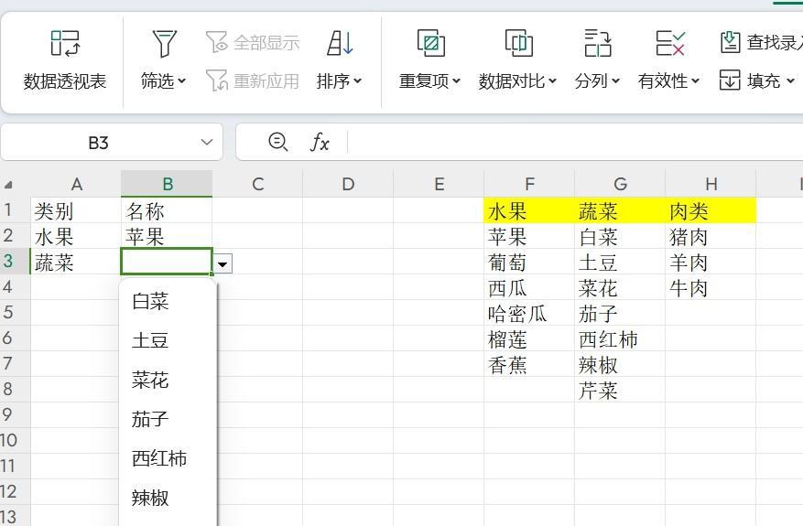Click the zoom magnifier in formula bar
The image size is (803, 526).
[278, 142]
